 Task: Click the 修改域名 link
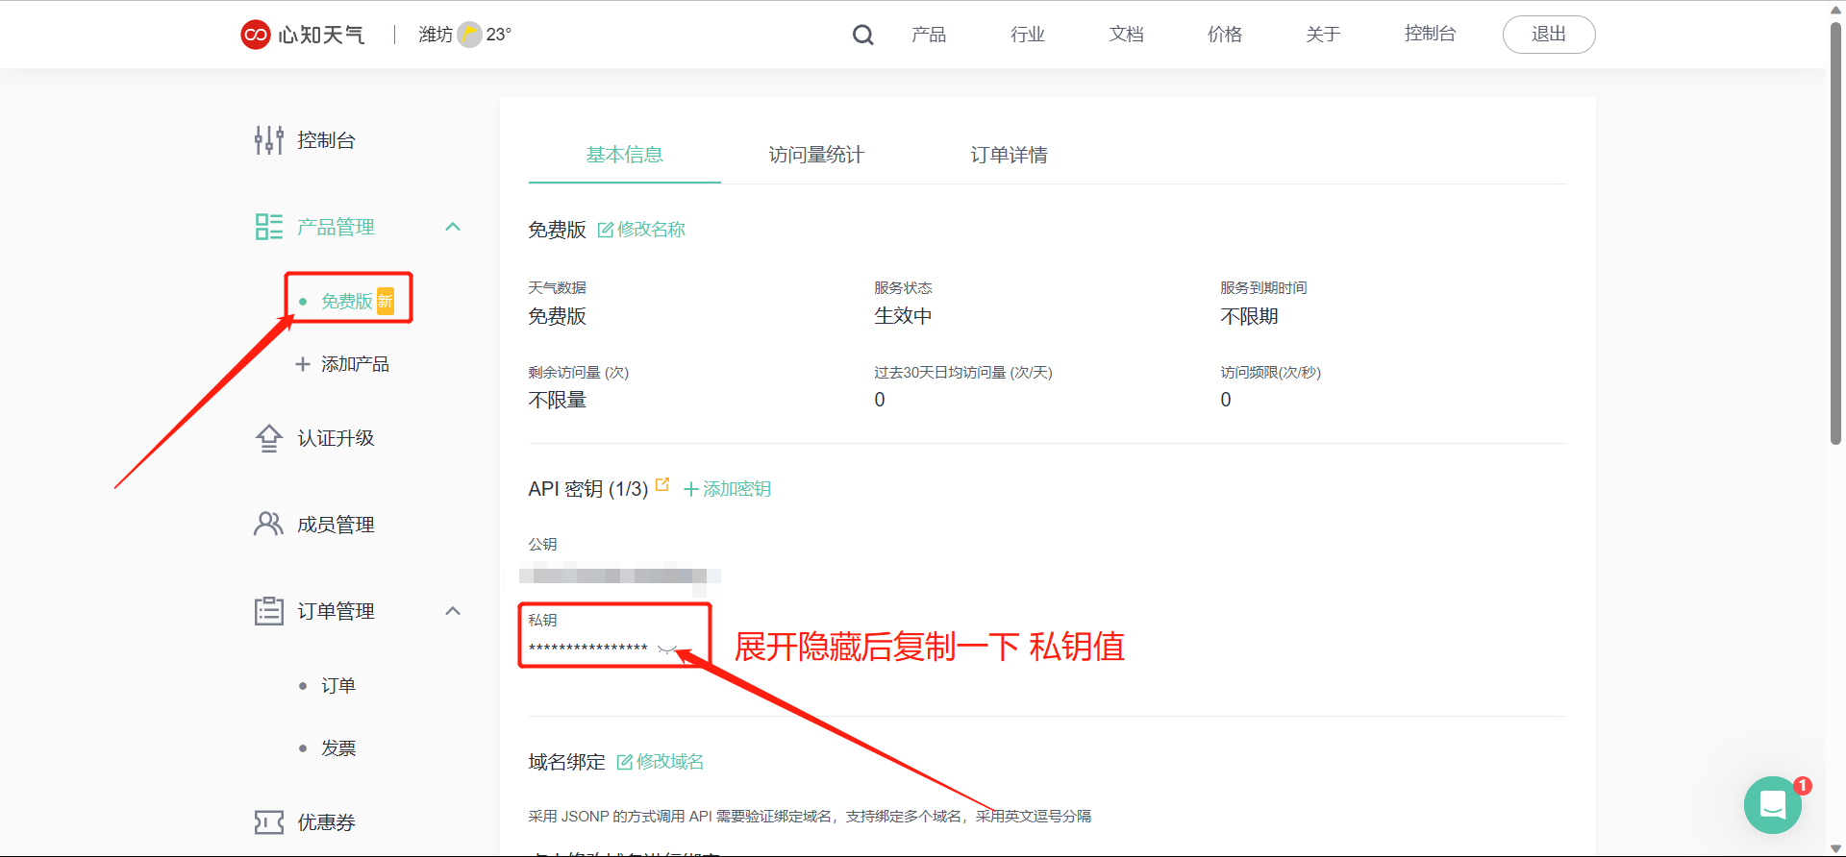(x=670, y=762)
